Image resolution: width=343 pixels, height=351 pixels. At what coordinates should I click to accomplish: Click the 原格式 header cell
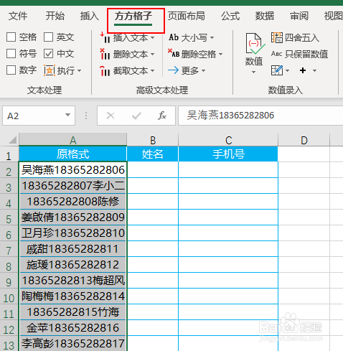(73, 154)
